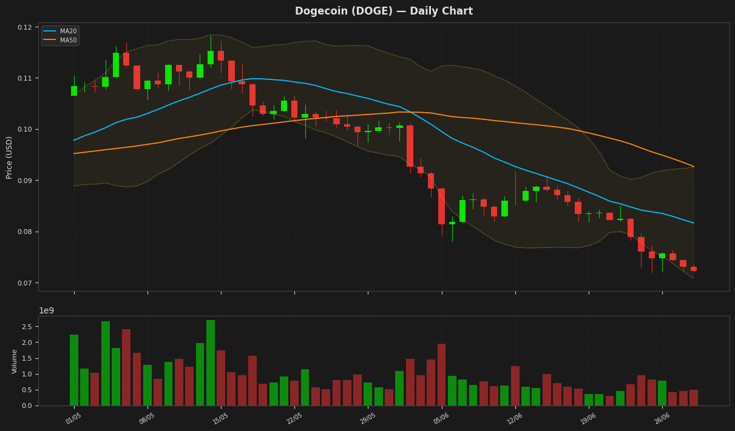Click the 0.08 price tick label

click(x=25, y=232)
